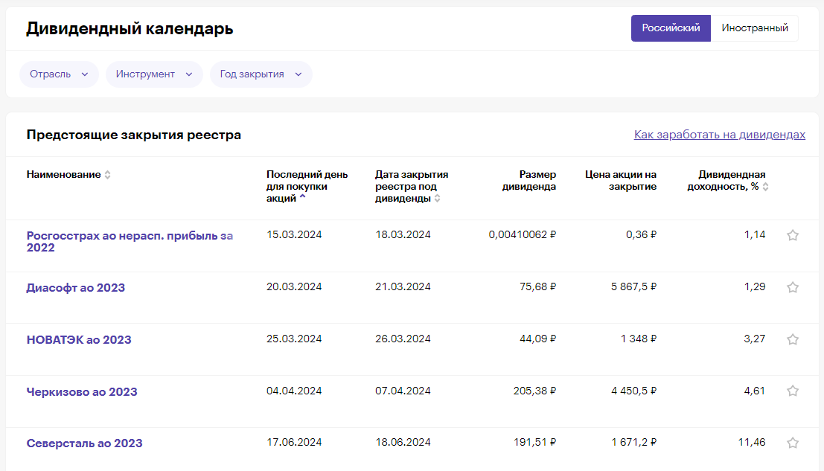824x471 pixels.
Task: Select share price 0,36 ₽
Action: click(x=641, y=234)
